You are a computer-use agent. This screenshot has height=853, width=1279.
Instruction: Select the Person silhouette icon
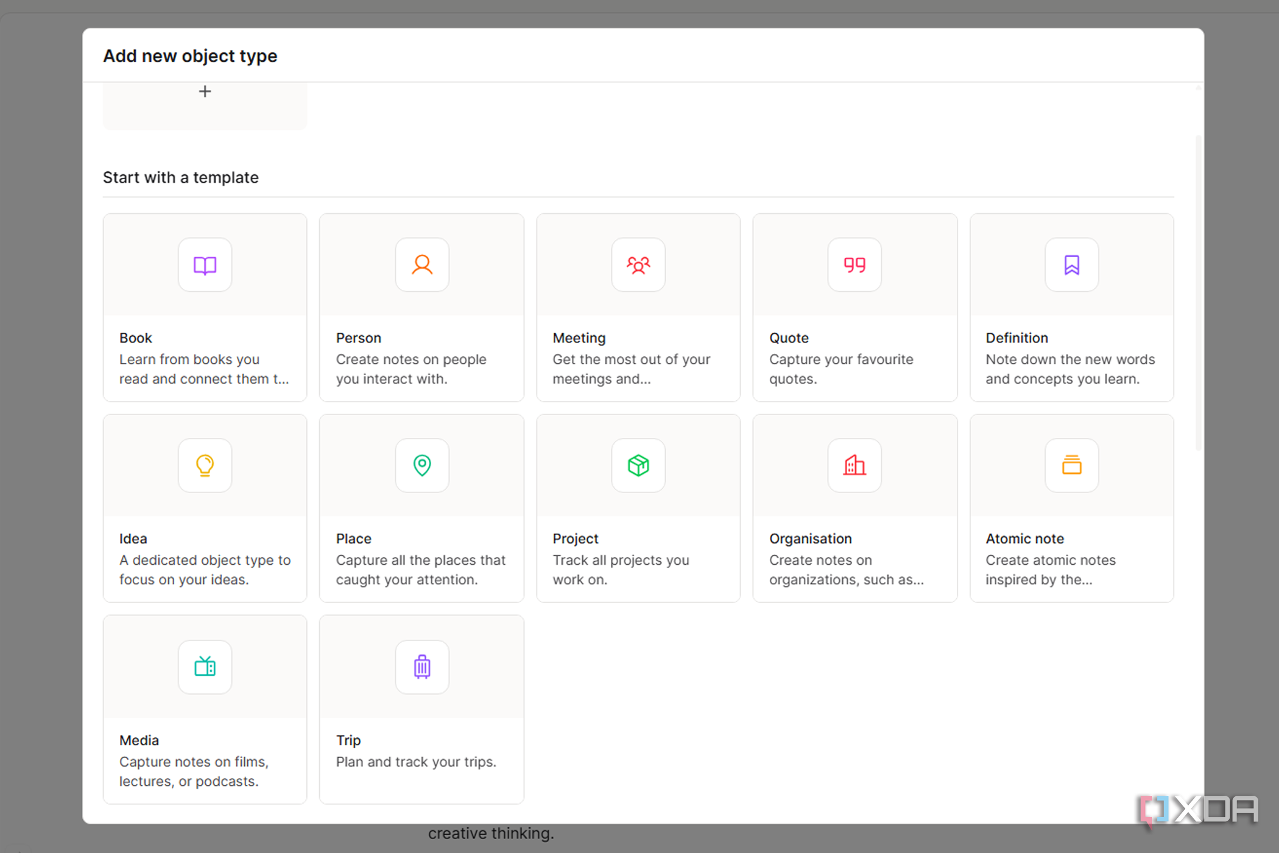422,265
